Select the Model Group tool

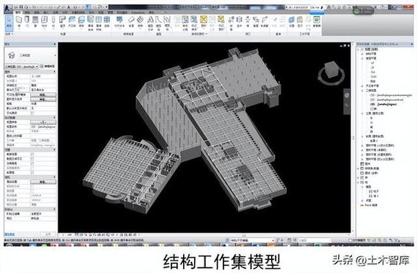pos(167,23)
